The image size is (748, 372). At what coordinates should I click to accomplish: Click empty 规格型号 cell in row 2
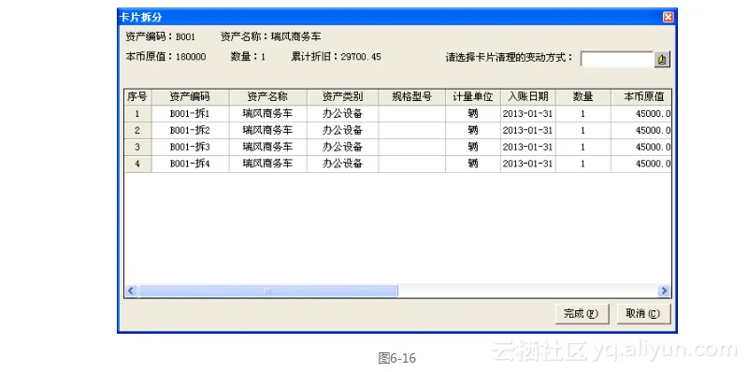[x=412, y=131]
